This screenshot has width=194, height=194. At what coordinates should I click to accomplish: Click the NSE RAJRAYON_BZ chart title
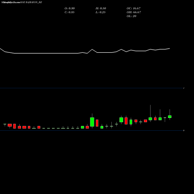point(31,2)
